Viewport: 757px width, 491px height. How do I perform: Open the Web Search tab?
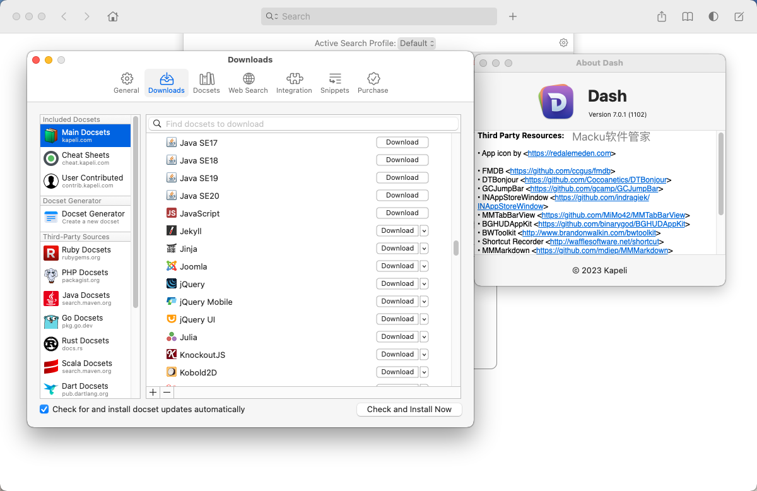click(248, 83)
